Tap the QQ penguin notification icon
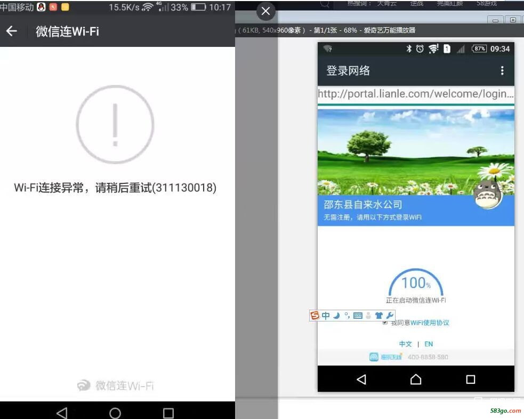Viewport: 524px width, 419px height. pyautogui.click(x=41, y=7)
